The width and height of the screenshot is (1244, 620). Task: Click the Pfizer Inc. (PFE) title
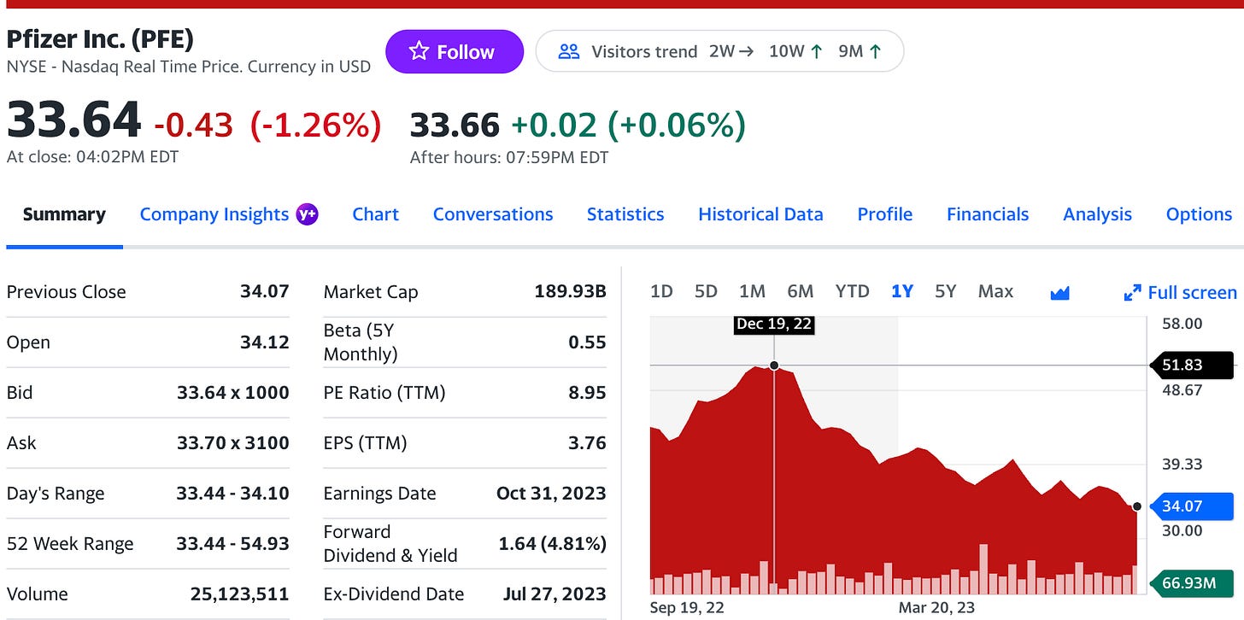(100, 39)
